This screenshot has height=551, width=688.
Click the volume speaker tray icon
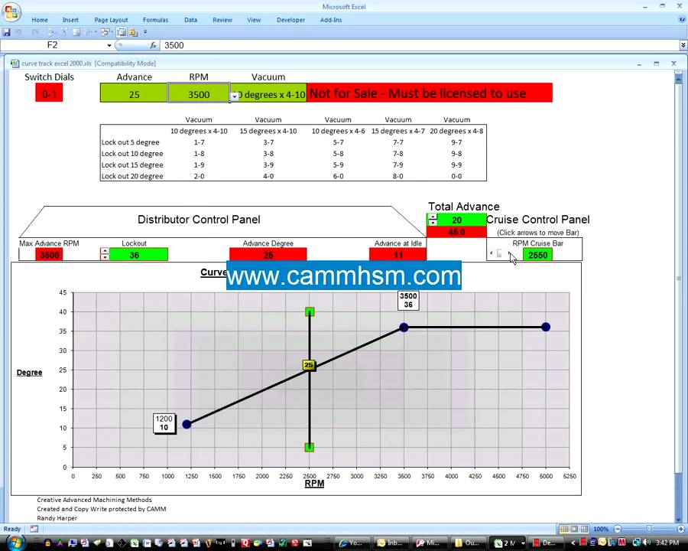(x=648, y=543)
